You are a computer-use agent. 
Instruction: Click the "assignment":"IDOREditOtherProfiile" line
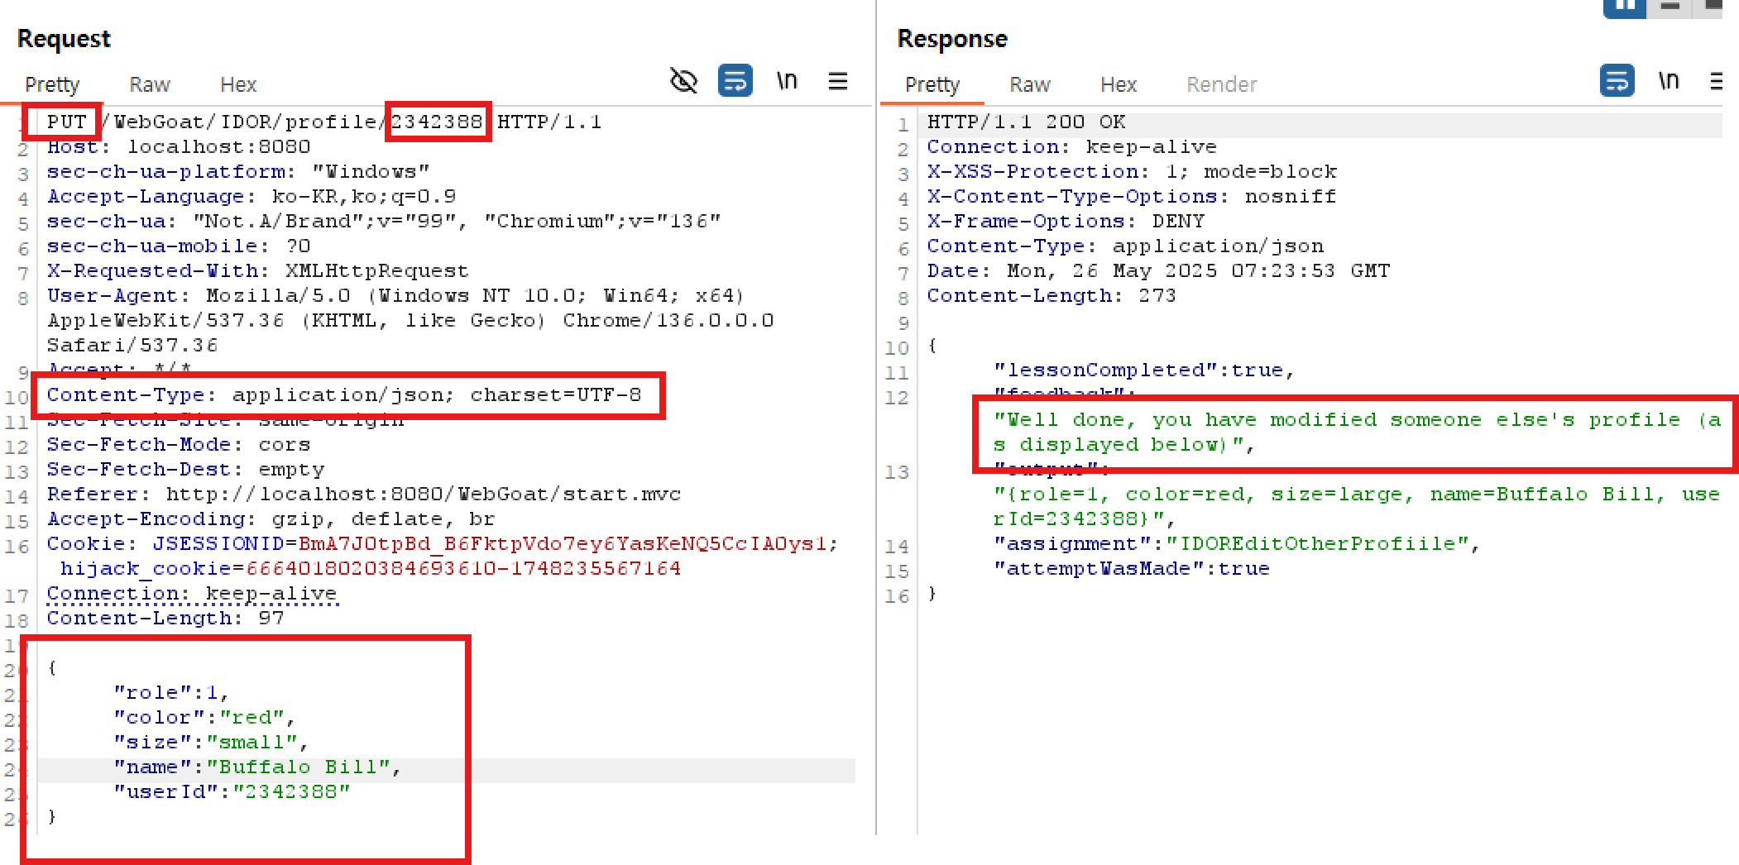click(x=1237, y=543)
